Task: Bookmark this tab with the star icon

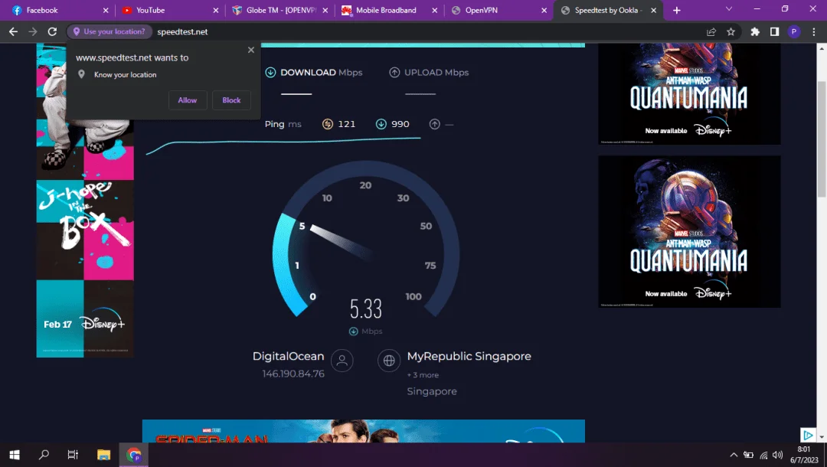Action: point(731,31)
